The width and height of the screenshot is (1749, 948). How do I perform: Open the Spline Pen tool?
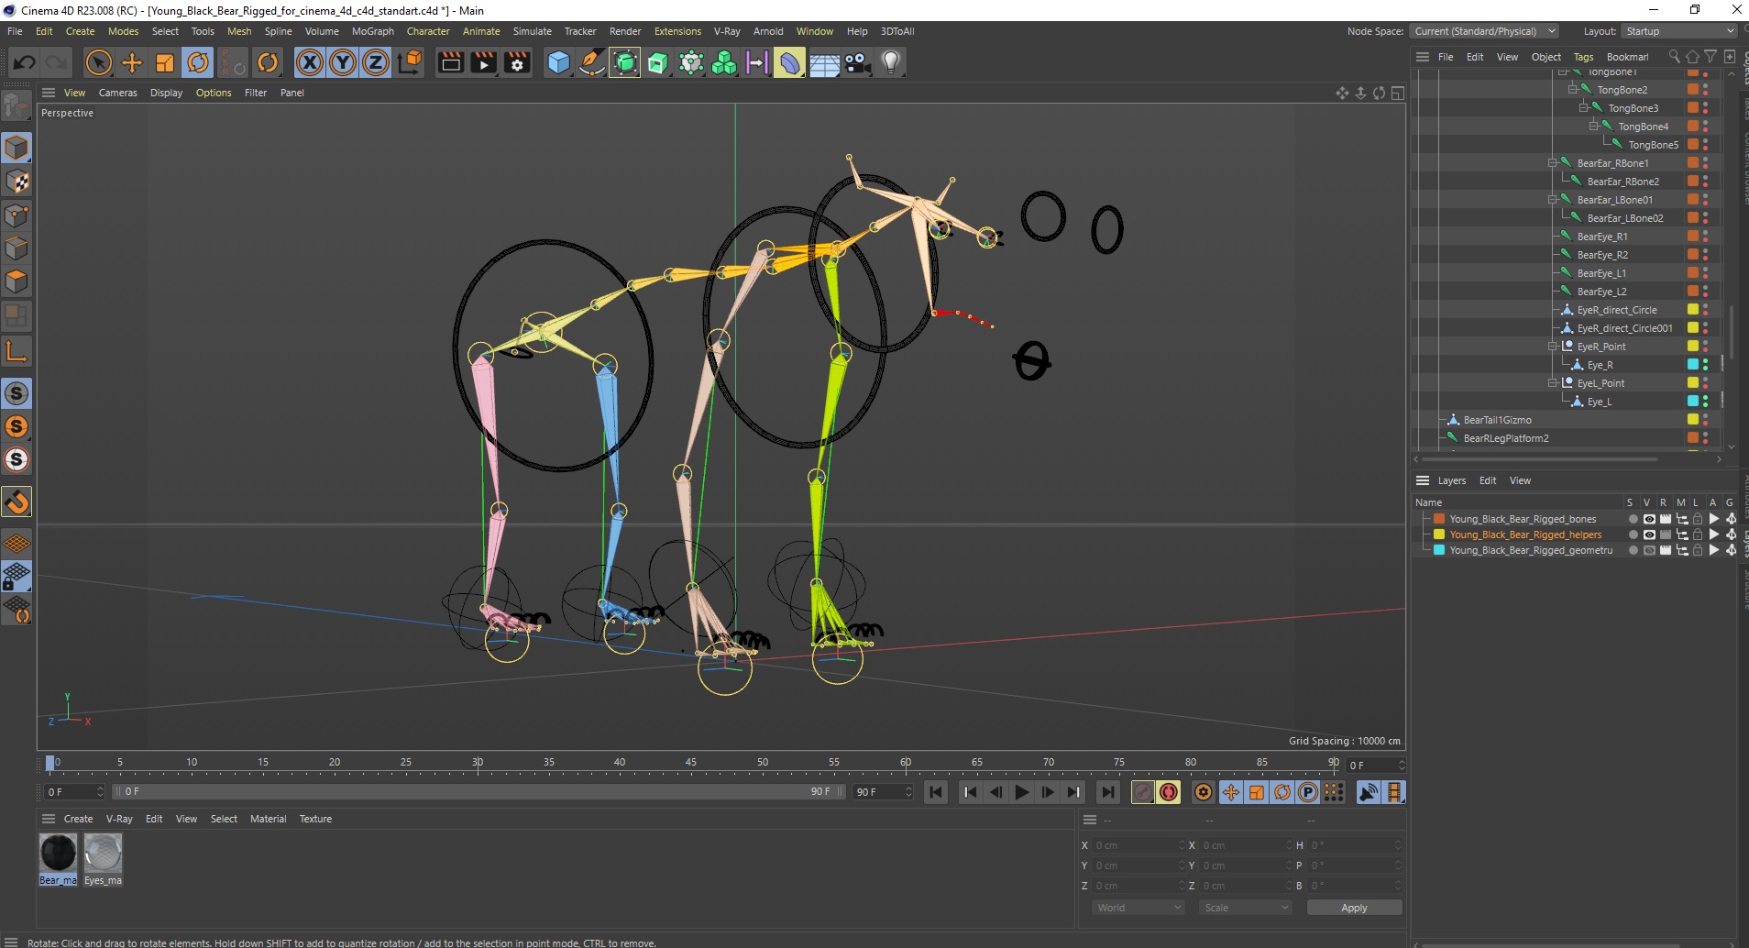pos(592,62)
